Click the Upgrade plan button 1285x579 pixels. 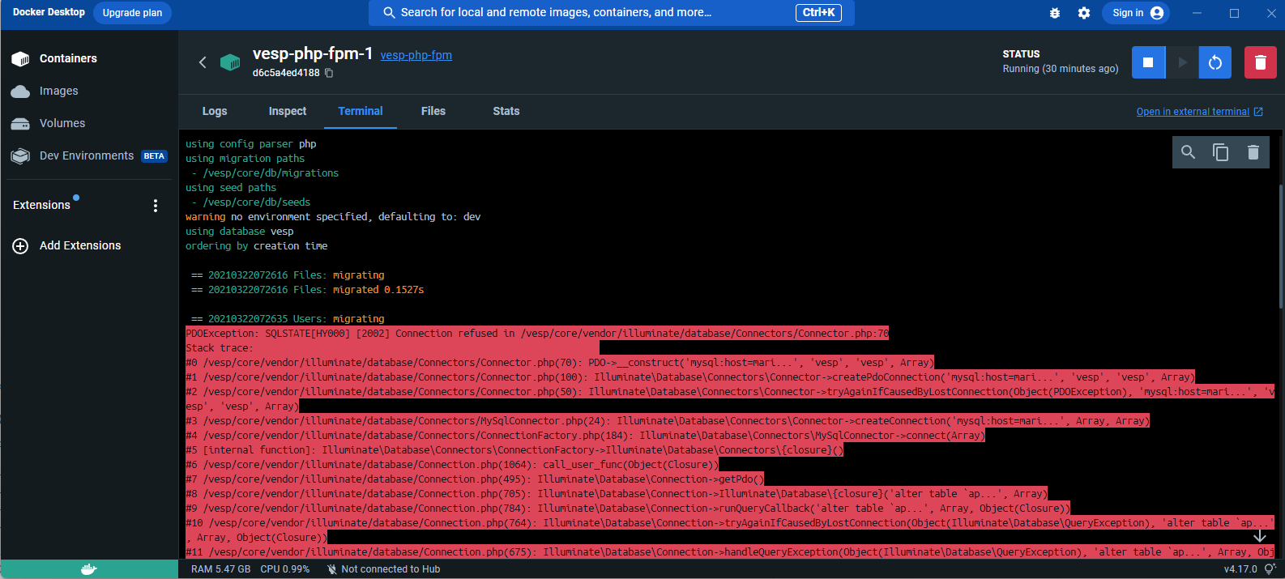tap(132, 13)
